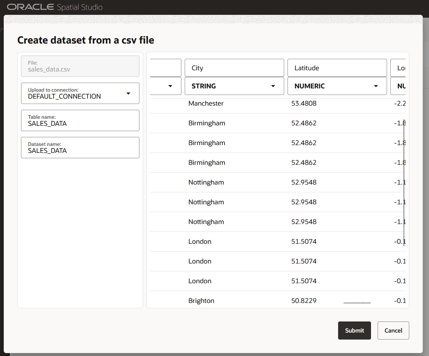This screenshot has height=356, width=429.
Task: Open the Upload to connection dropdown arrow
Action: tap(128, 93)
